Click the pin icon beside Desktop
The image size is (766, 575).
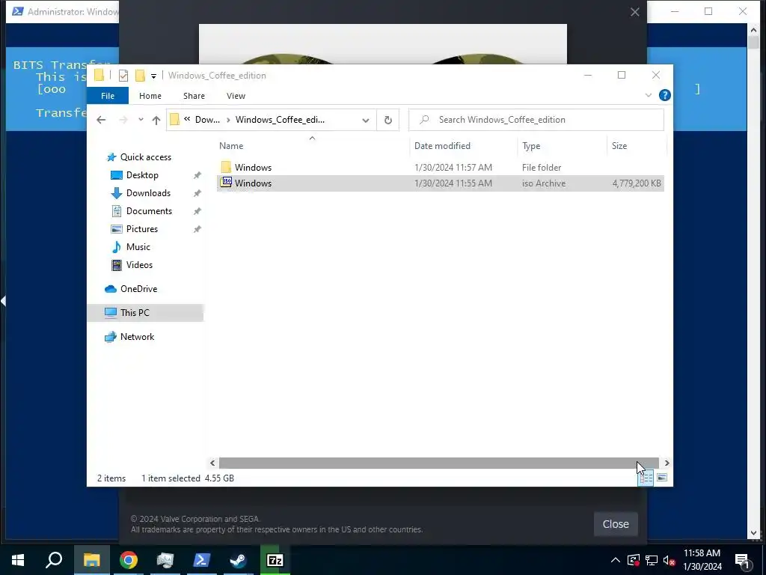click(197, 175)
